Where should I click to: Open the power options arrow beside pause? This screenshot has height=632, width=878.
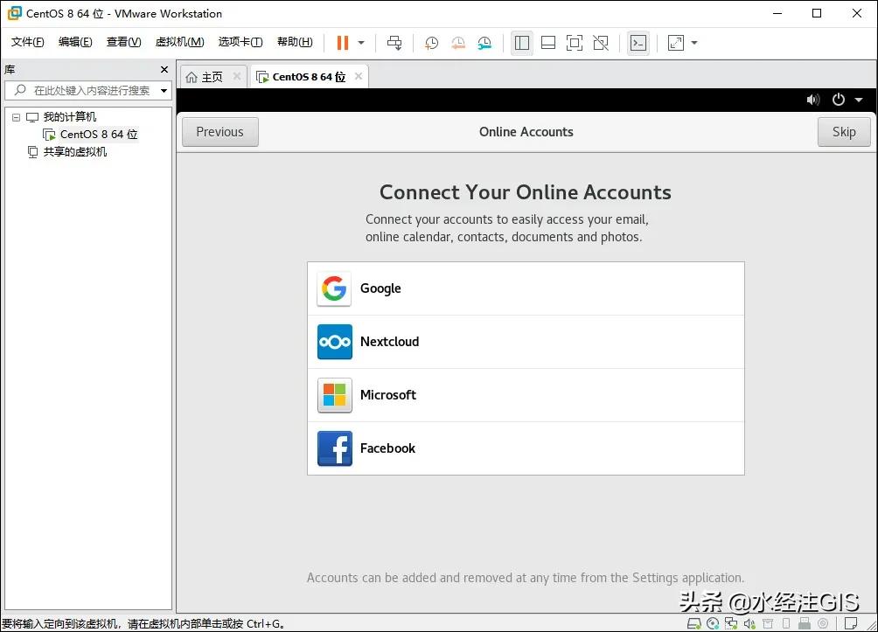[x=361, y=43]
